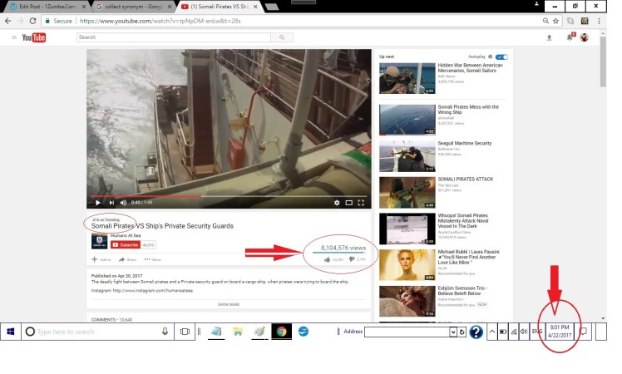
Task: Click the YouTube upload icon
Action: click(x=549, y=37)
